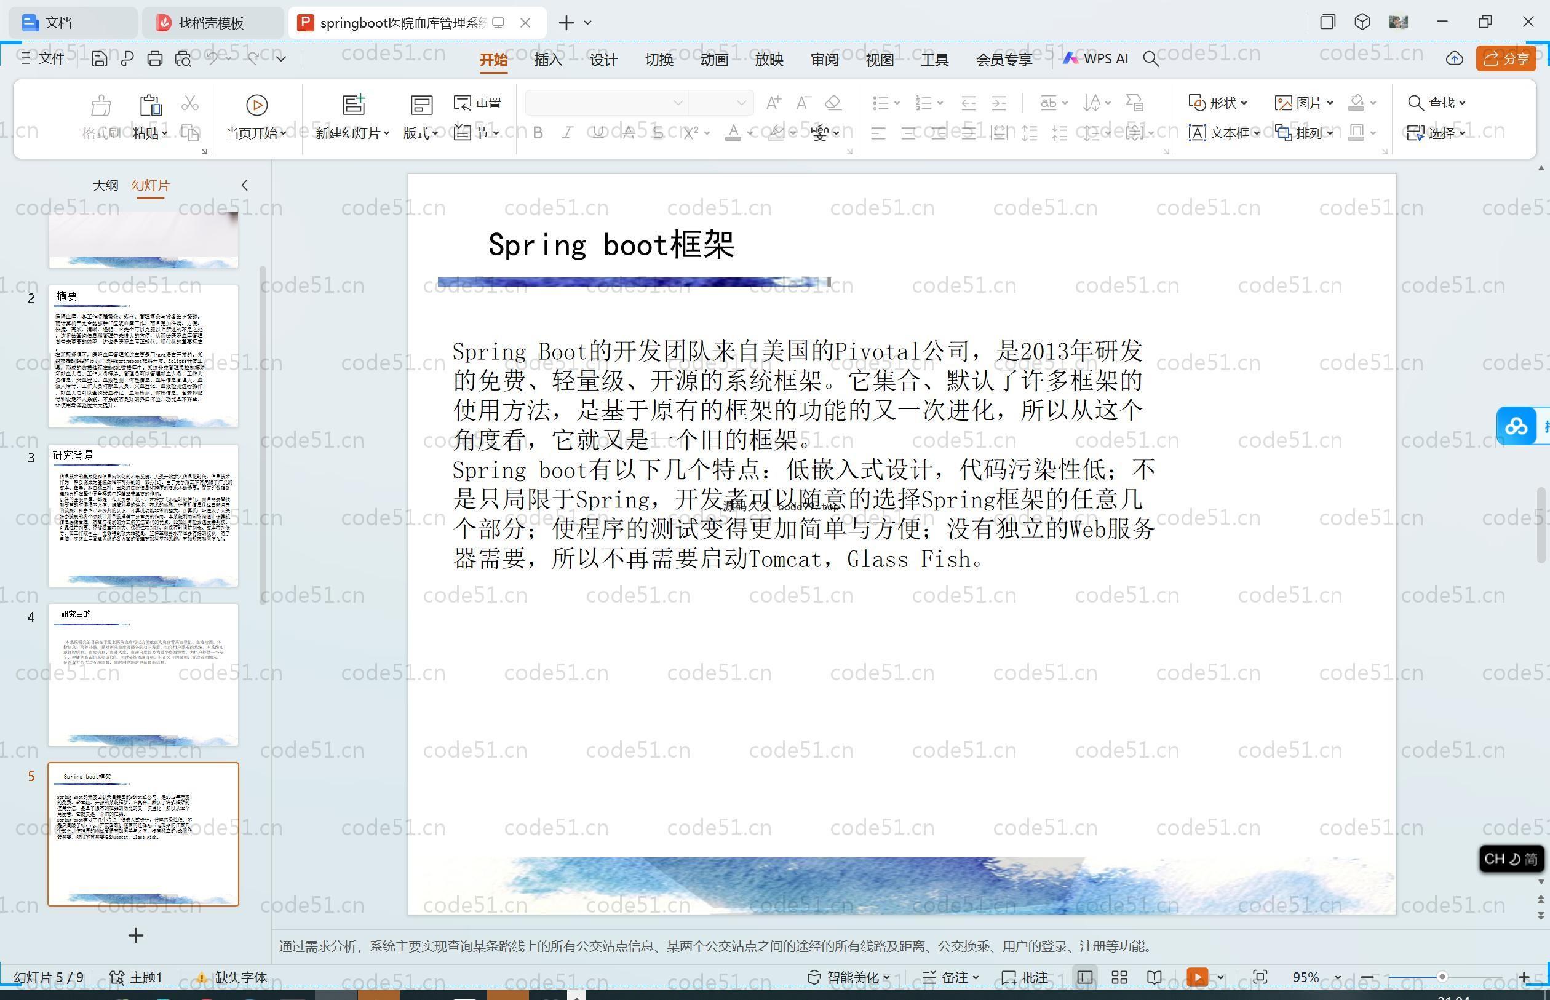Select slide 4 thumbnail 研究目的

(x=143, y=675)
